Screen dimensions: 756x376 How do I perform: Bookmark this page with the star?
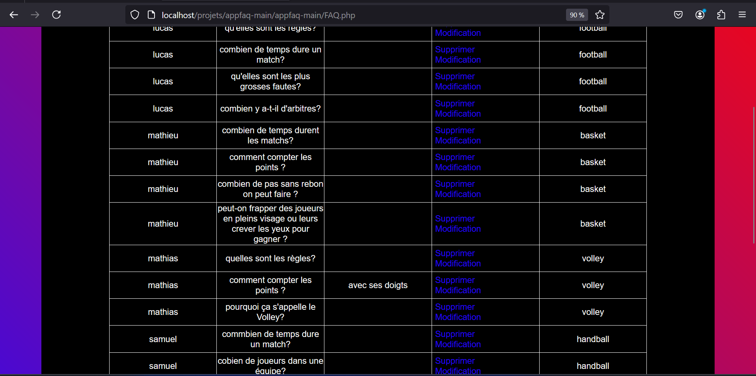(600, 15)
